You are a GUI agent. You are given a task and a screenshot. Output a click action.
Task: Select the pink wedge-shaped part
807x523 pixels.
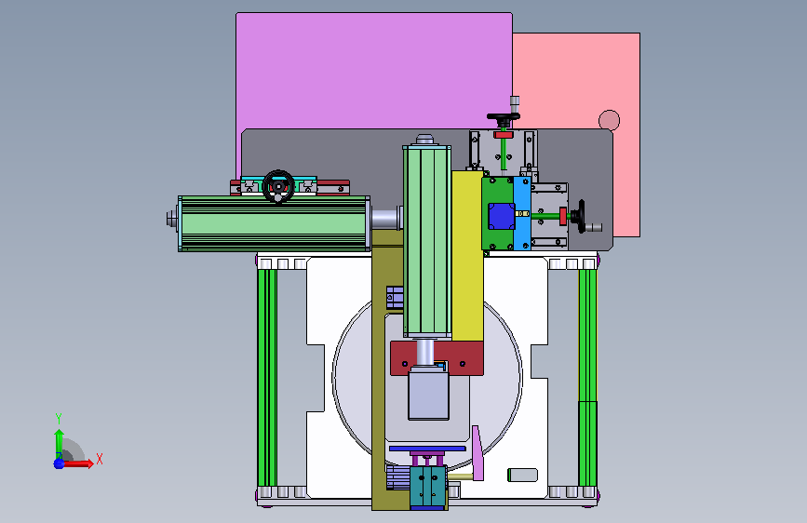coord(478,453)
